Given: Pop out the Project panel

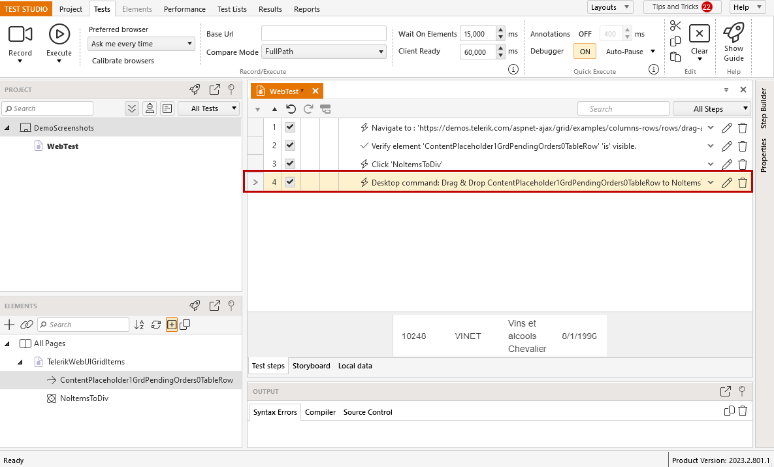Looking at the screenshot, I should pyautogui.click(x=215, y=89).
